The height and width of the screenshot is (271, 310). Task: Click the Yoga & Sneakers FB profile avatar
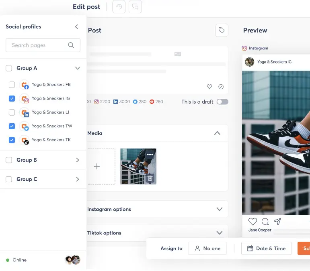coord(25,85)
